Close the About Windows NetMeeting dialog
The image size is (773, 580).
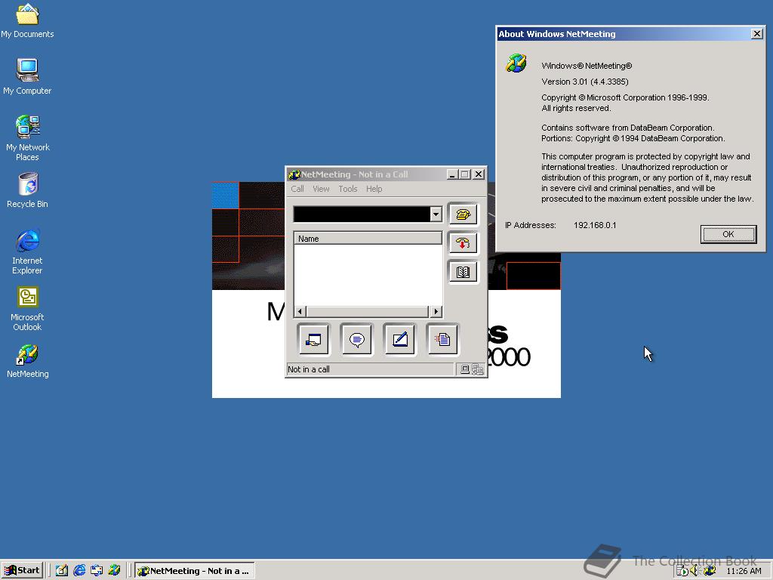756,33
